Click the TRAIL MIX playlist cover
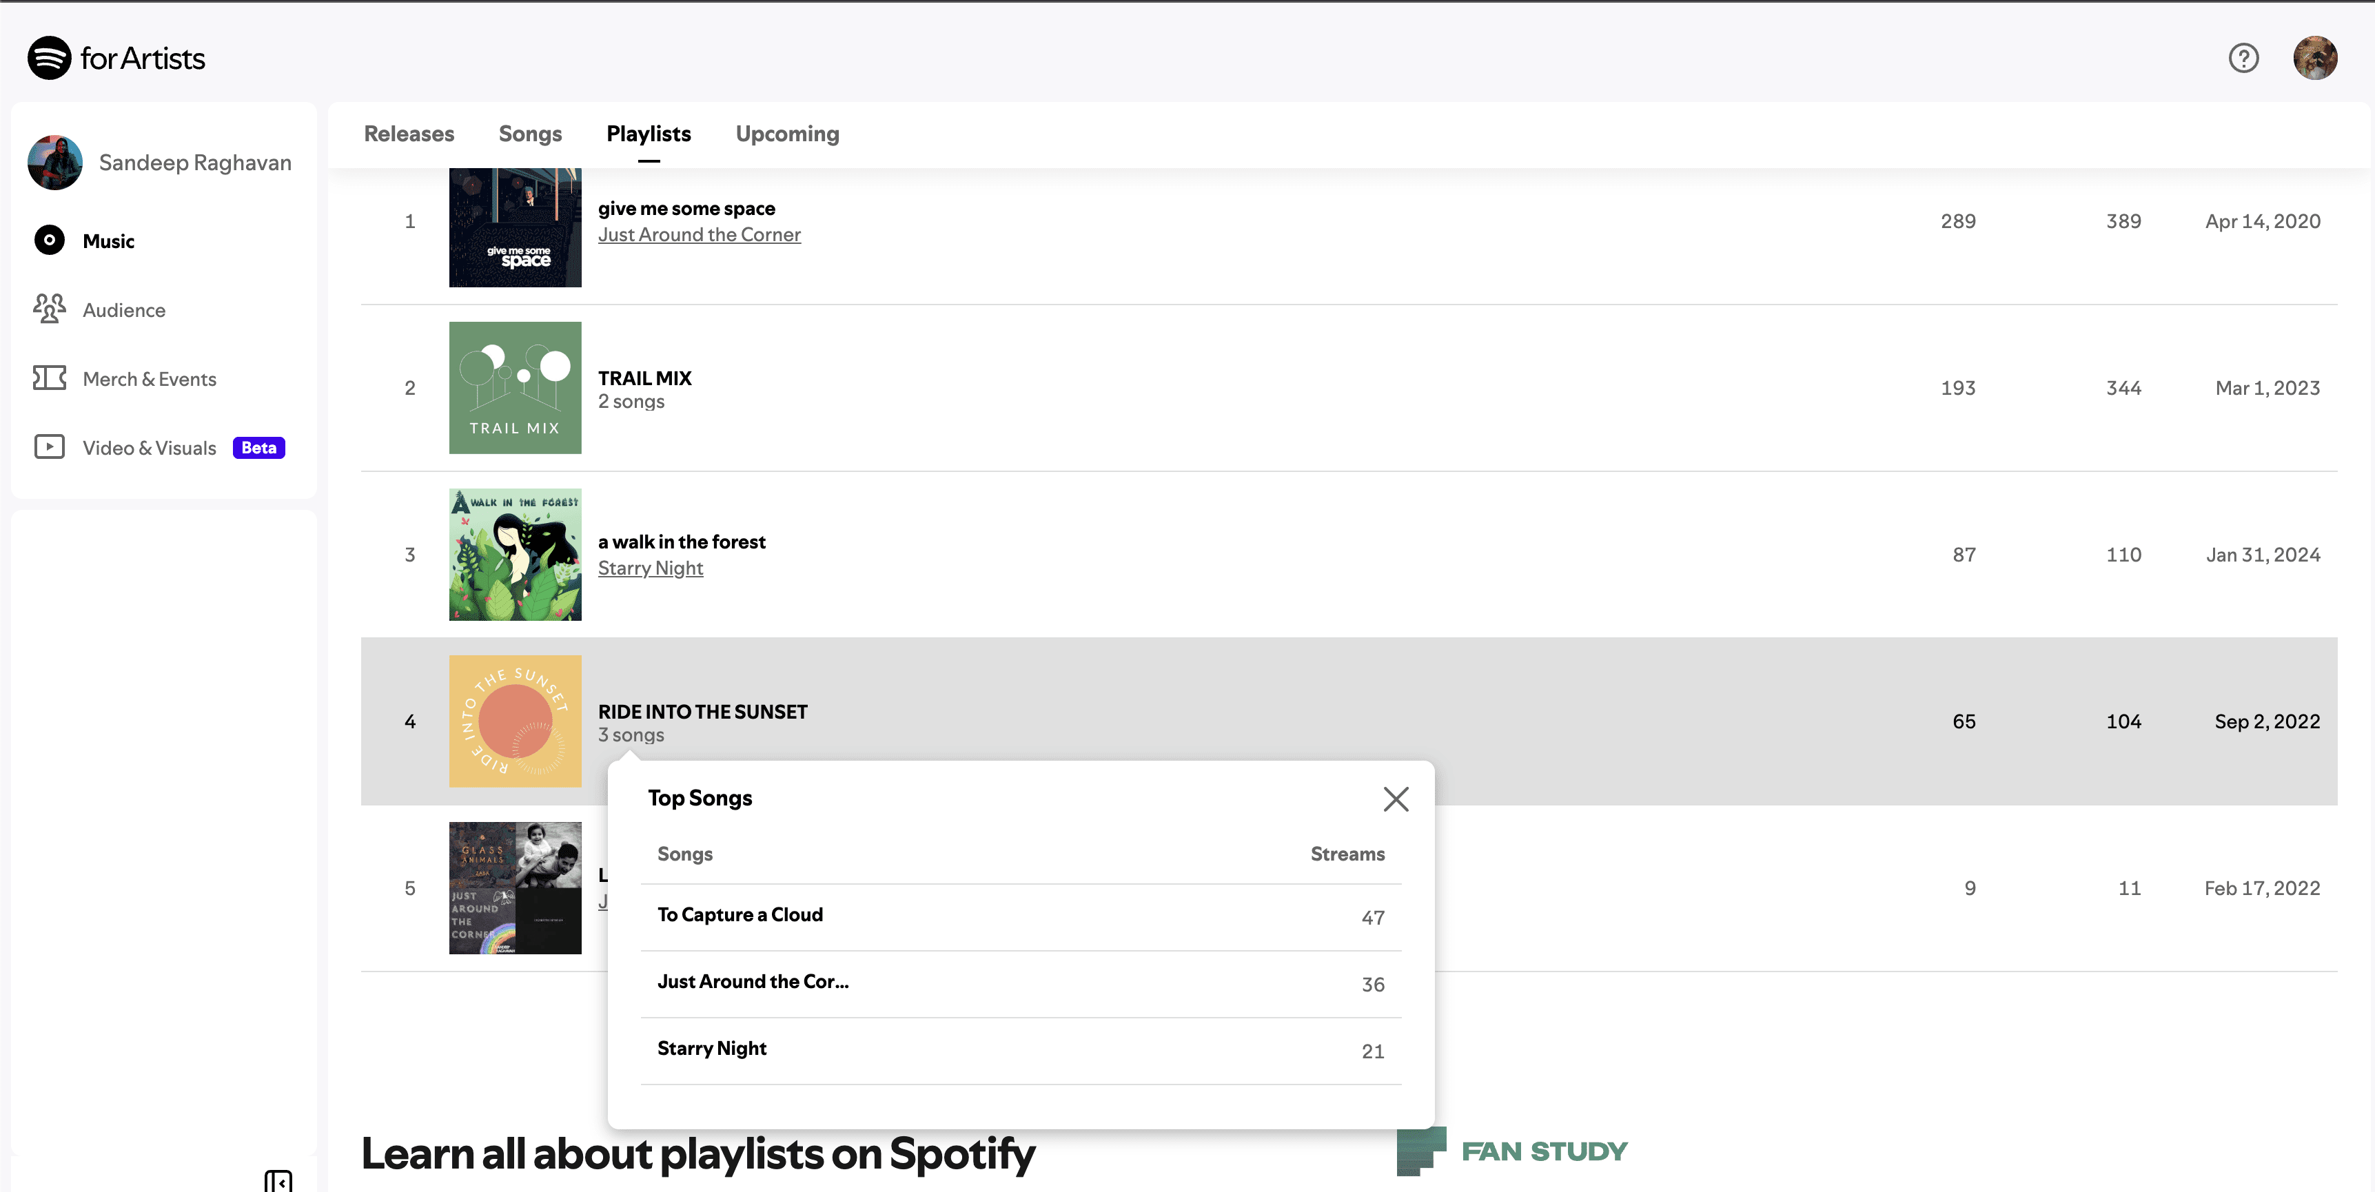This screenshot has width=2375, height=1192. coord(514,387)
